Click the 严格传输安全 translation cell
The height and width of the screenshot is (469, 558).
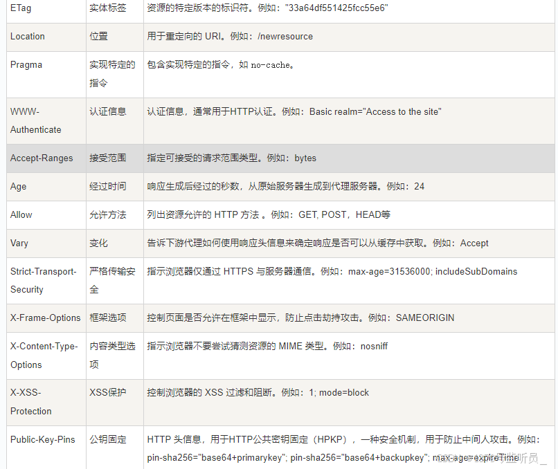click(115, 281)
